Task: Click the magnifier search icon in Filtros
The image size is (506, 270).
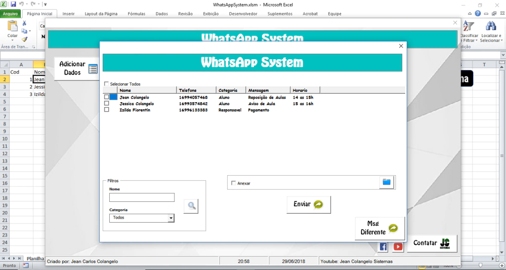Action: [191, 206]
